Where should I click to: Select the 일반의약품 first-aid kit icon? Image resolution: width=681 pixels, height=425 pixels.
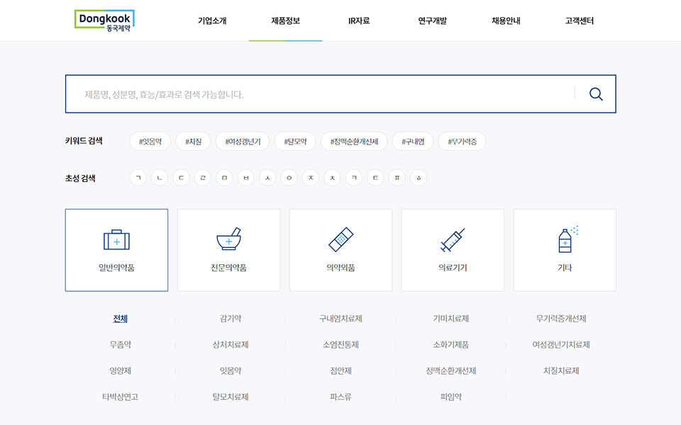click(116, 241)
